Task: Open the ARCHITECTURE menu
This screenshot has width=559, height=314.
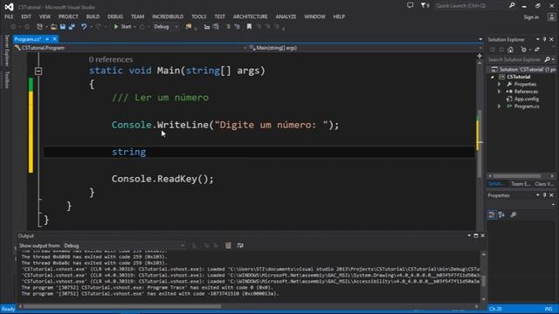Action: [x=251, y=17]
